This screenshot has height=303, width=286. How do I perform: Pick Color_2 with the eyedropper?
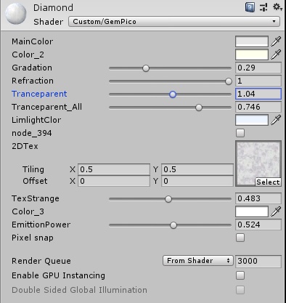[x=276, y=54]
